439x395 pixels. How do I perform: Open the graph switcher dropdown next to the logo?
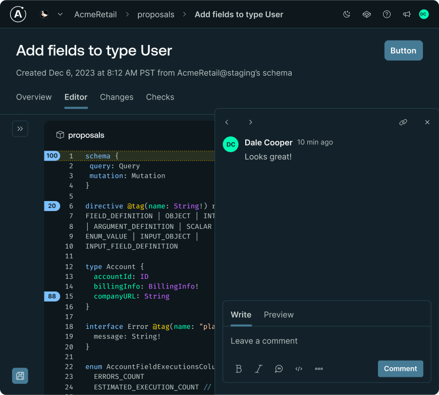coord(60,14)
